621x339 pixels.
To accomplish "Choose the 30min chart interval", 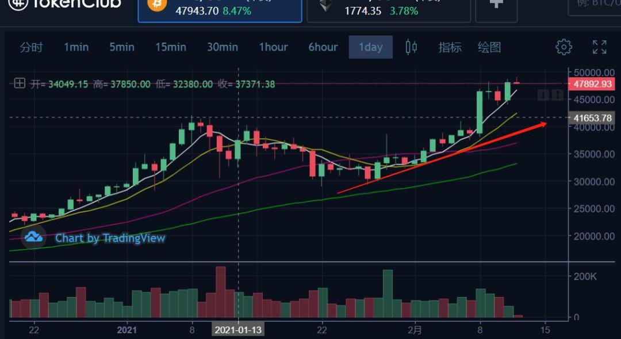I will click(x=223, y=47).
